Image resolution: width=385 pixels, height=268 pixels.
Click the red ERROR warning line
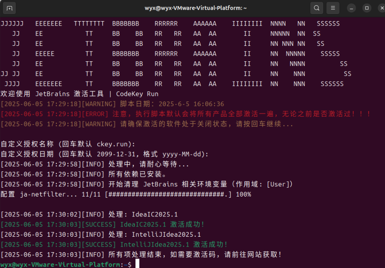click(x=186, y=114)
